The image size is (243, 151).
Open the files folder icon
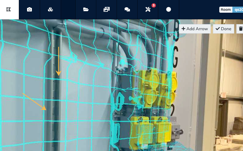point(86,10)
